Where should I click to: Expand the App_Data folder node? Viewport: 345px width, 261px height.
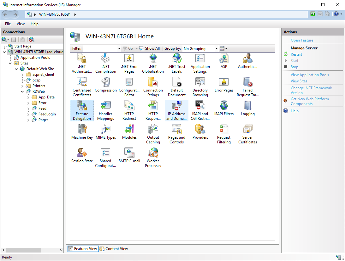pos(28,97)
